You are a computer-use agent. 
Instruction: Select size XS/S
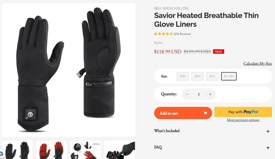tap(197, 76)
